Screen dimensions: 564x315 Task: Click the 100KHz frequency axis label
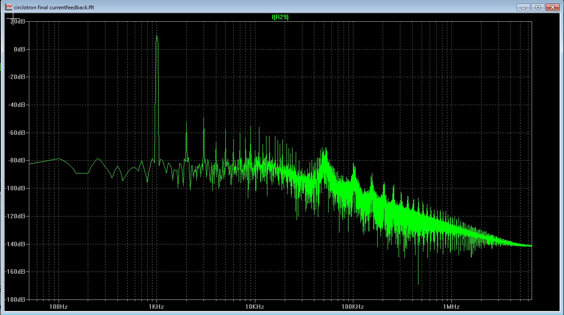point(353,307)
